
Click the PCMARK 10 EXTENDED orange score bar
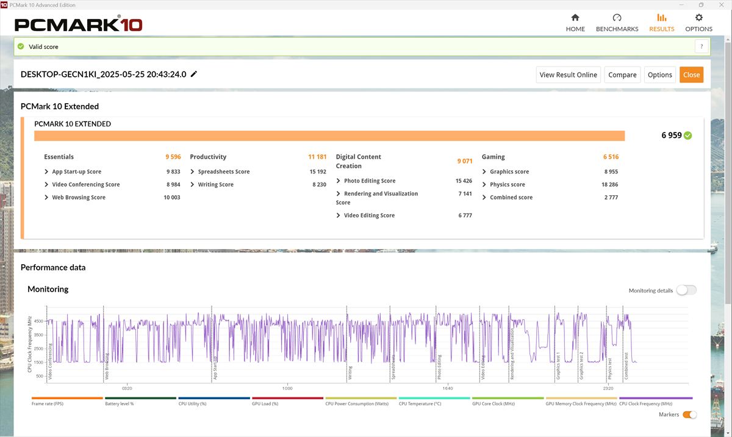pyautogui.click(x=329, y=135)
